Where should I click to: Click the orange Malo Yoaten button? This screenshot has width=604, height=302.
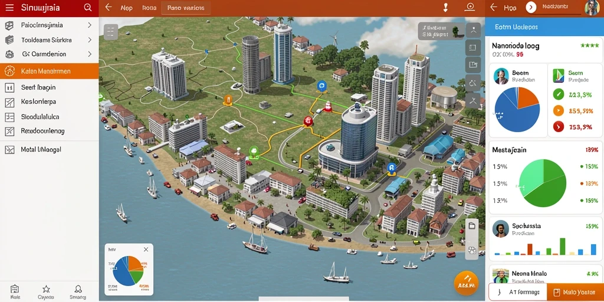click(x=575, y=293)
